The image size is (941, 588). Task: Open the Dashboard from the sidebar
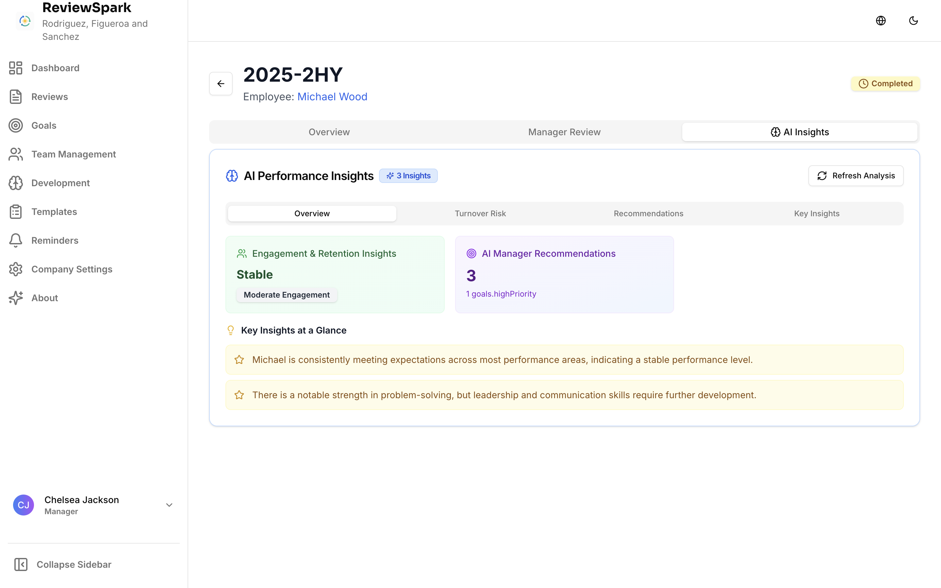pyautogui.click(x=16, y=68)
